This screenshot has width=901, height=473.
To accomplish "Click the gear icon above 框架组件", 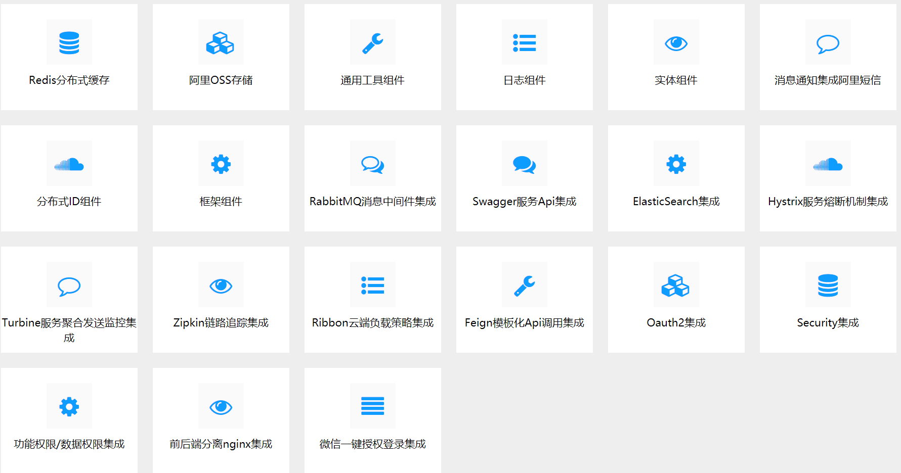I will (221, 164).
